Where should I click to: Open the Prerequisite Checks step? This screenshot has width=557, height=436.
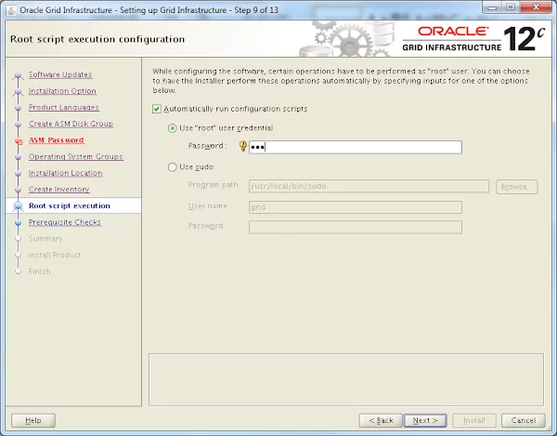coord(65,222)
